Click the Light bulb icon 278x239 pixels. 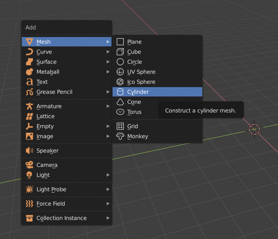pyautogui.click(x=29, y=175)
